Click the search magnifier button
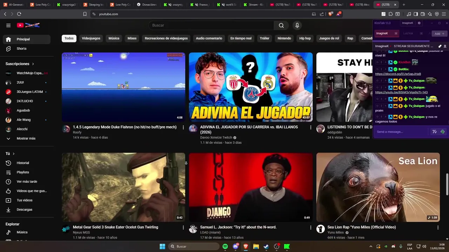 (x=281, y=25)
